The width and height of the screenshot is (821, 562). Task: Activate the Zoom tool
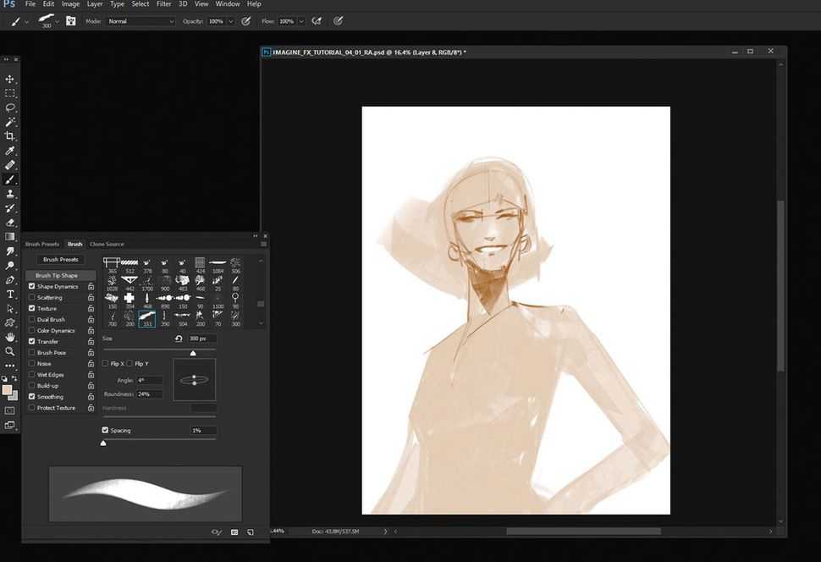pos(11,352)
